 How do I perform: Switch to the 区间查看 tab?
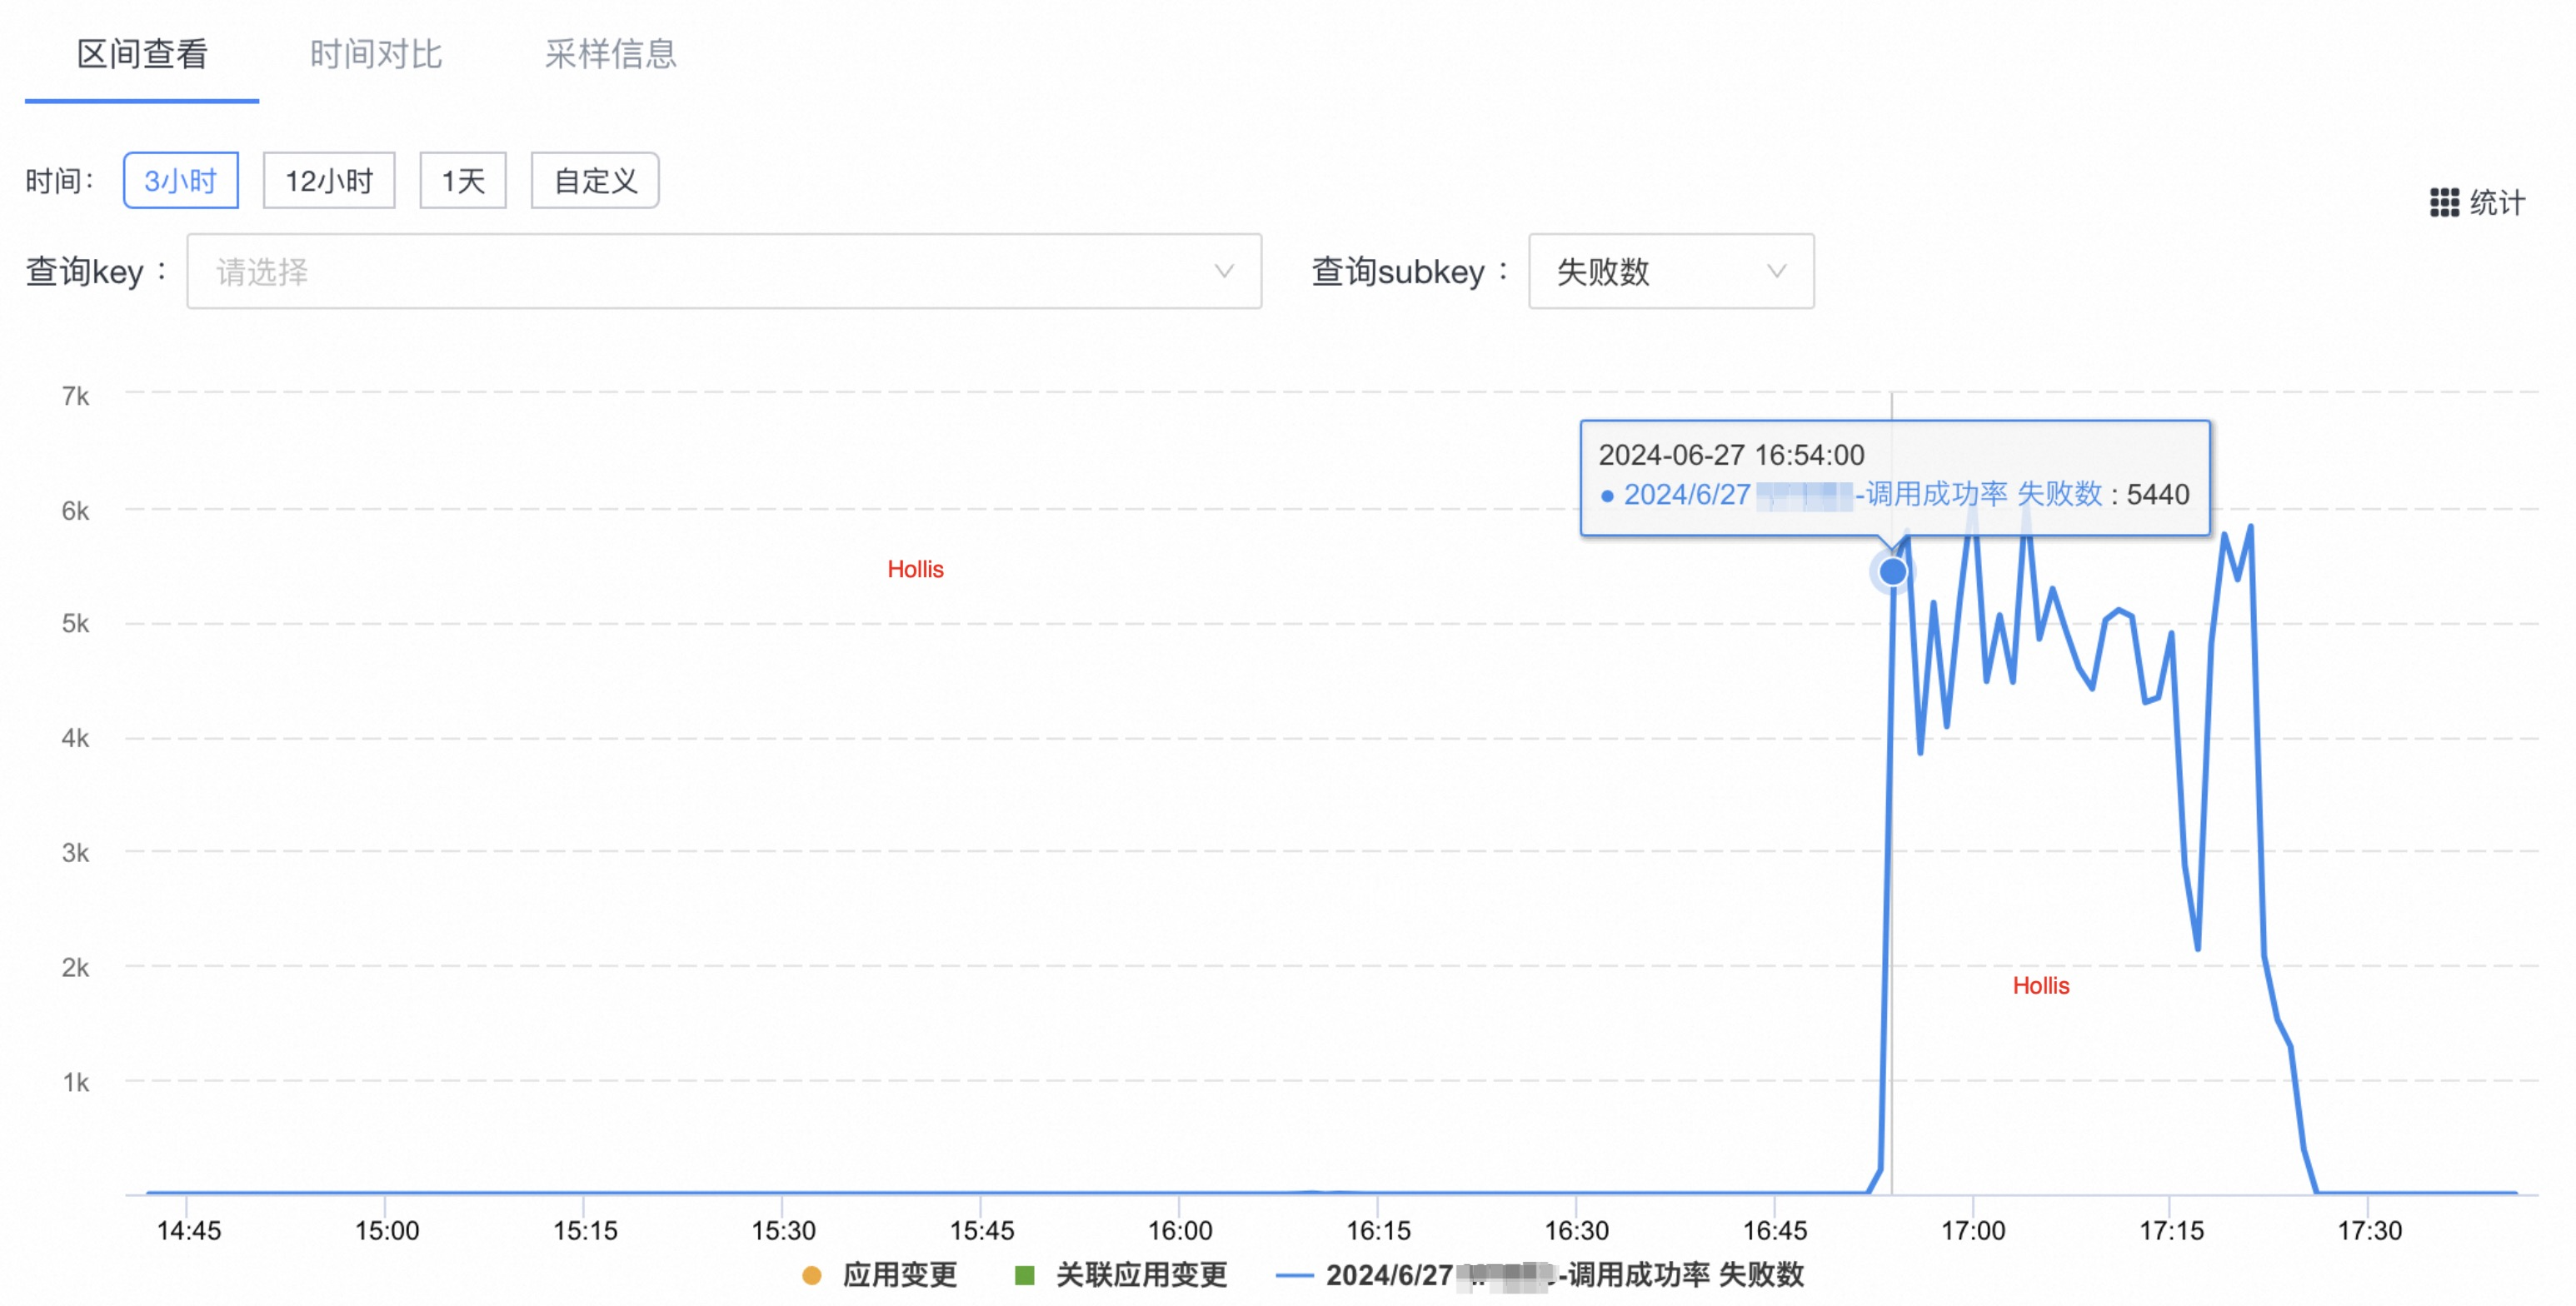tap(142, 54)
